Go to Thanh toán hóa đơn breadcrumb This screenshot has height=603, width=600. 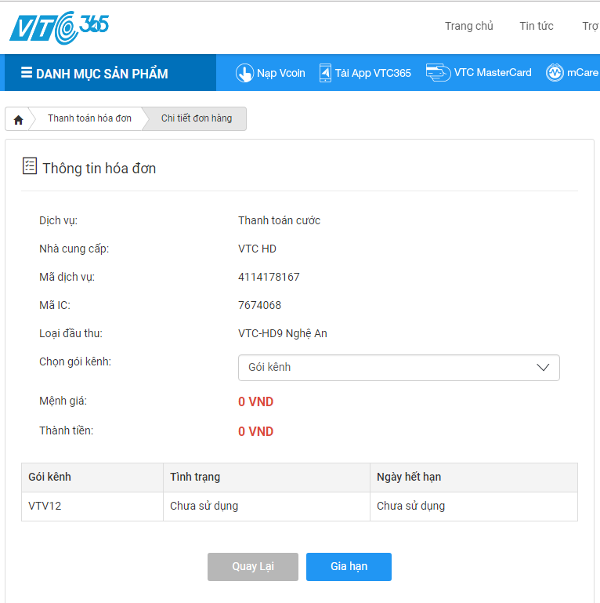click(89, 118)
